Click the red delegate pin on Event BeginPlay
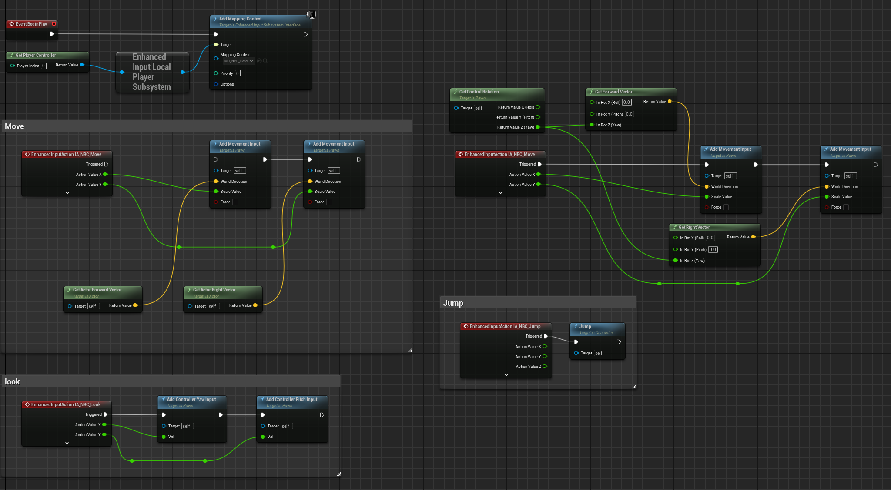 coord(54,24)
